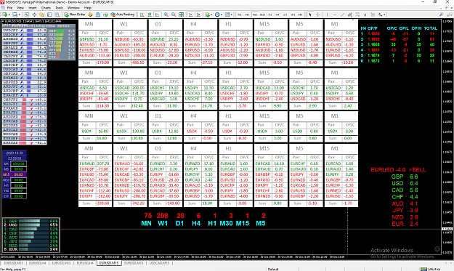Open the View menu

20,8
